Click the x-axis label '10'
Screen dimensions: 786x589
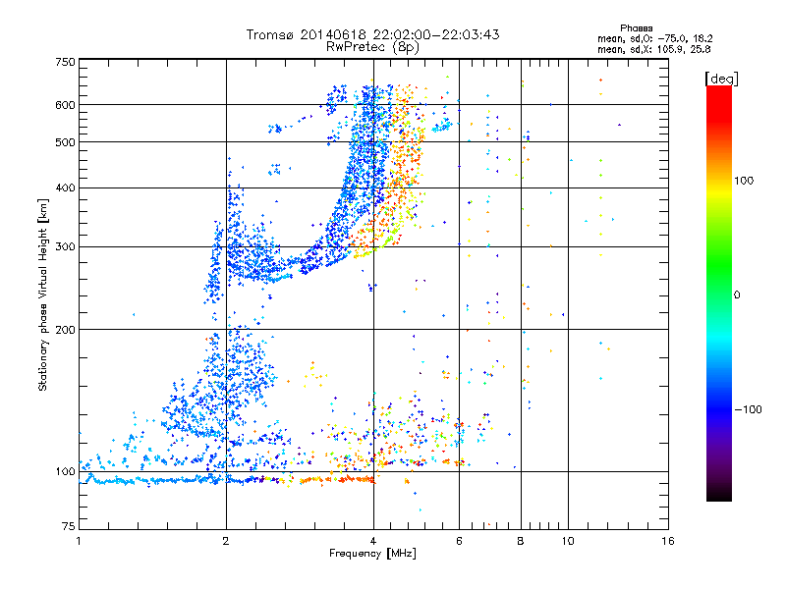coord(568,541)
